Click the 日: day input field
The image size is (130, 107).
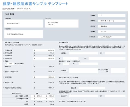point(66,64)
